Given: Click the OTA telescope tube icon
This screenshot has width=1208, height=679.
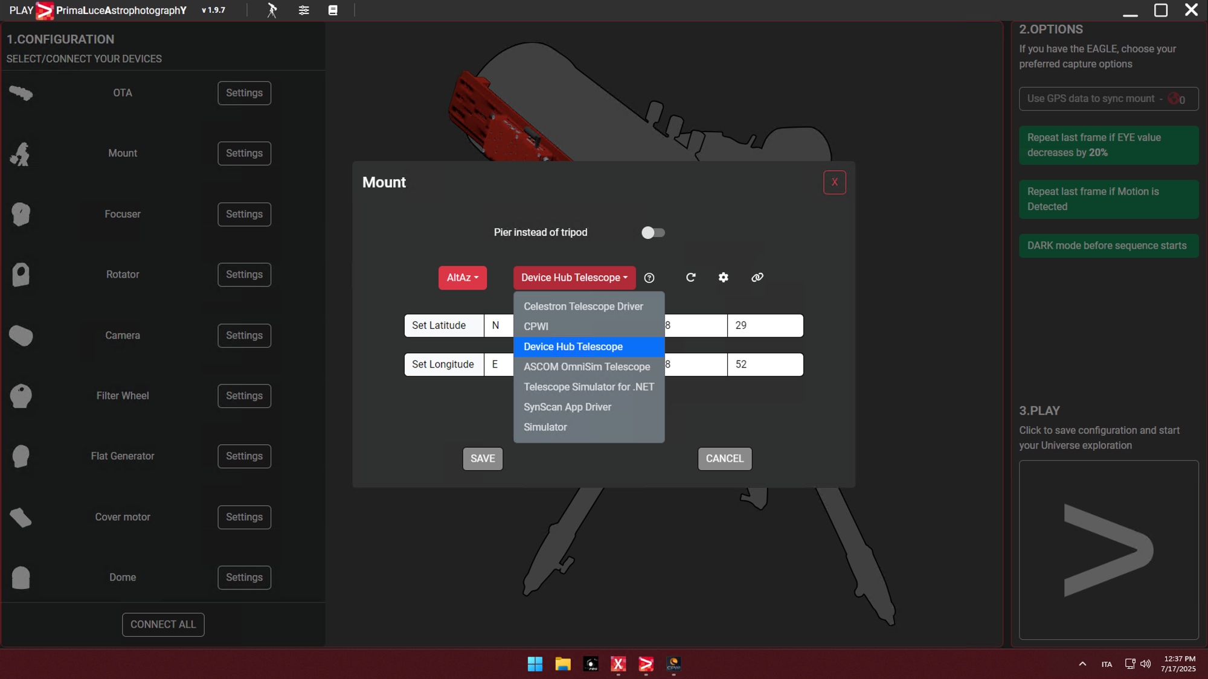Looking at the screenshot, I should coord(21,93).
